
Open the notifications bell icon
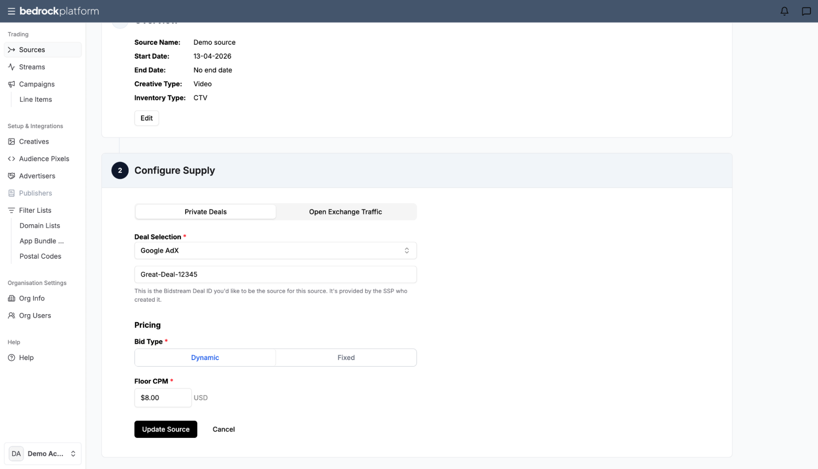[x=784, y=11]
